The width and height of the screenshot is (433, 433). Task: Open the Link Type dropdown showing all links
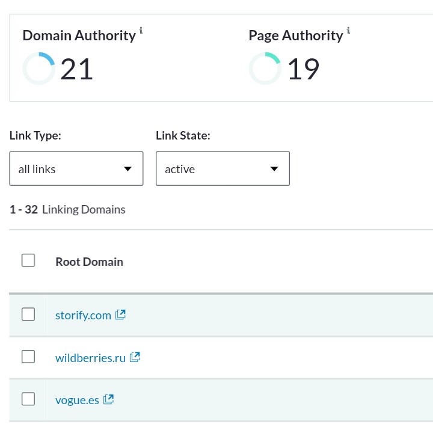point(76,168)
